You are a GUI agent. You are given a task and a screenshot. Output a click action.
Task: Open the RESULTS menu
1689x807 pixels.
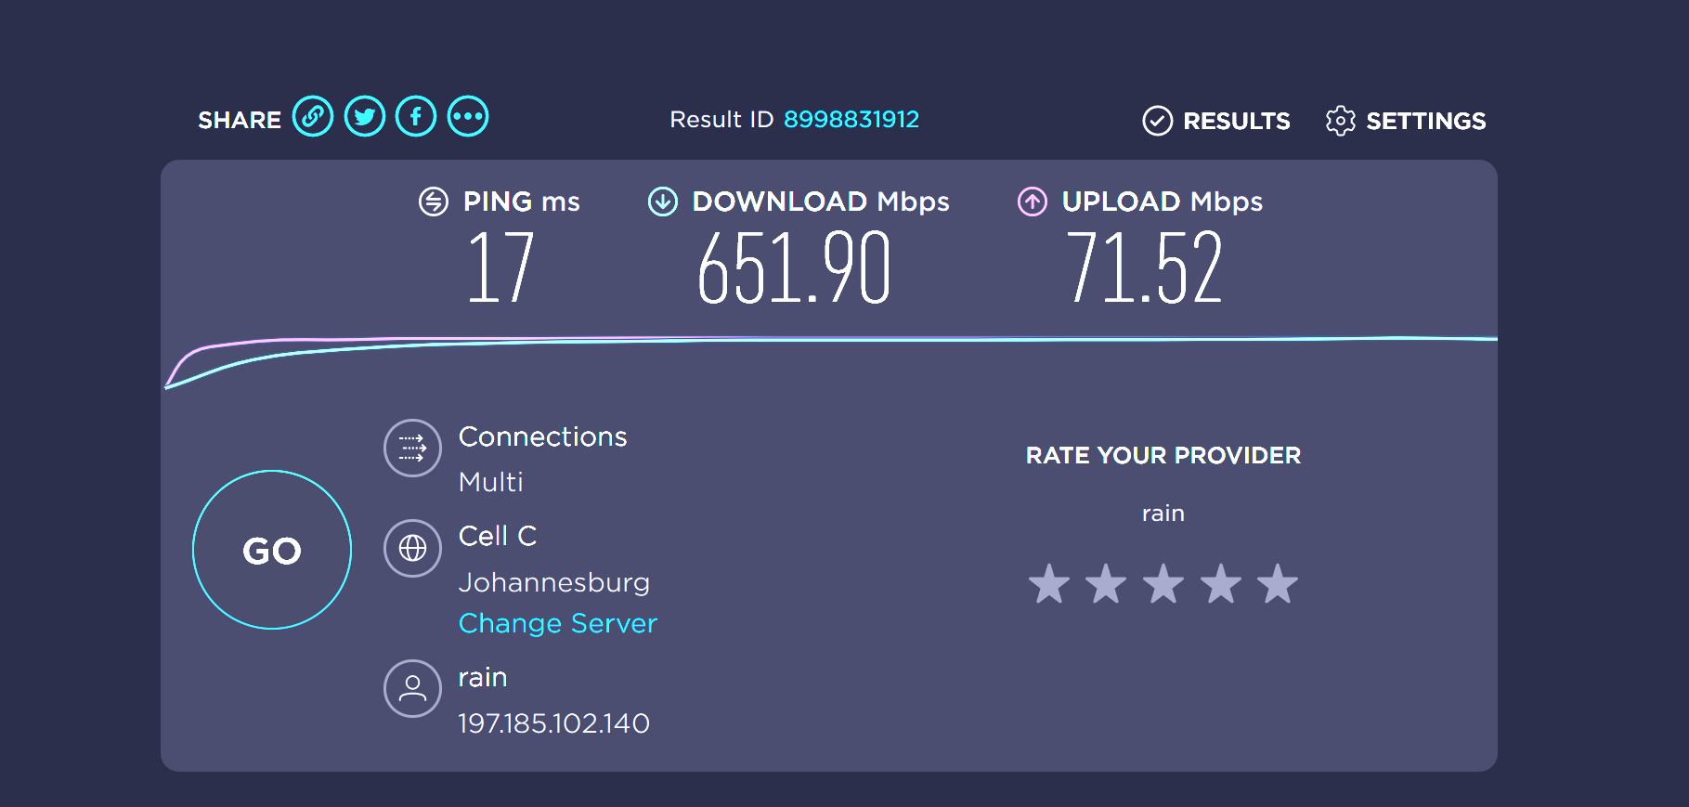[1216, 121]
